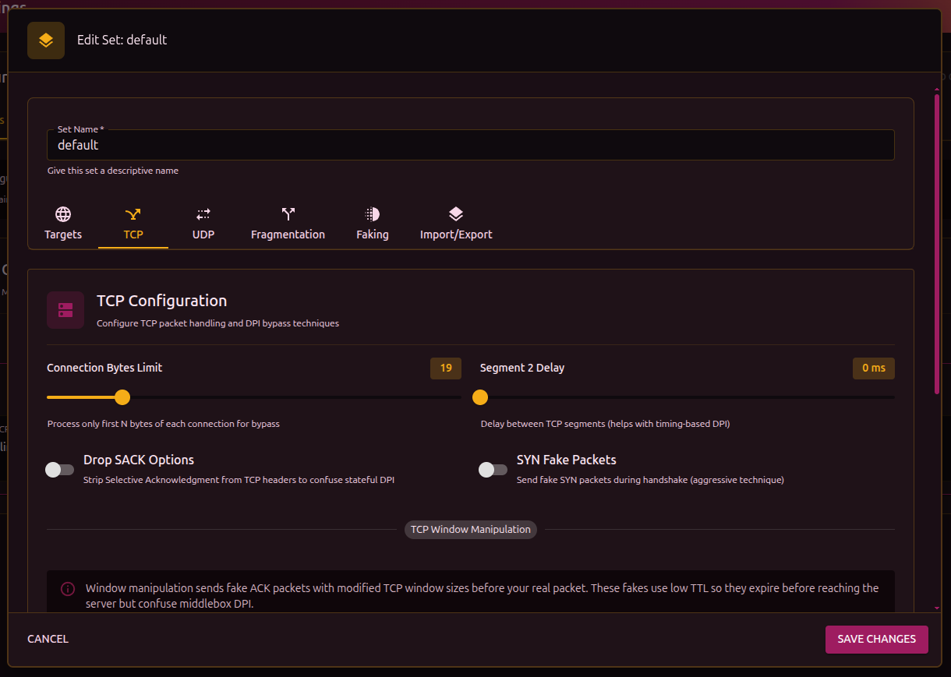
Task: Click the Connection Bytes Limit slider handle
Action: tap(122, 397)
